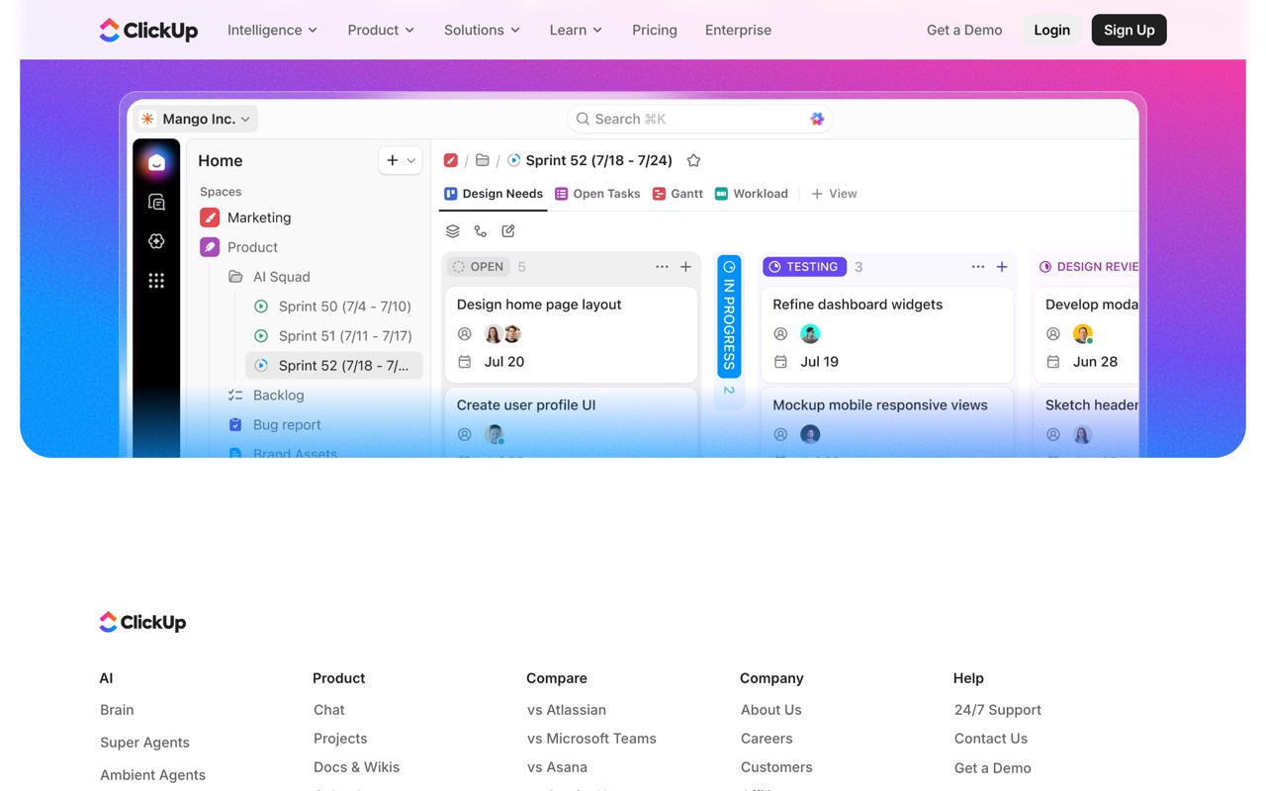Screen dimensions: 1266x791
Task: Switch to the Workload tab
Action: [752, 194]
